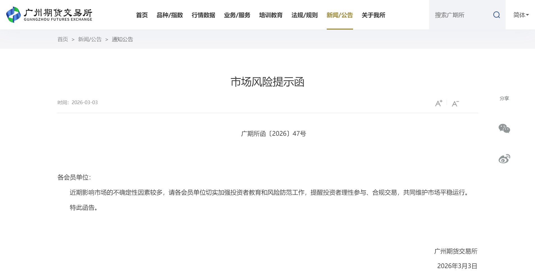Click document number 广期所函〔2026〕47号
This screenshot has width=535, height=274.
(274, 134)
